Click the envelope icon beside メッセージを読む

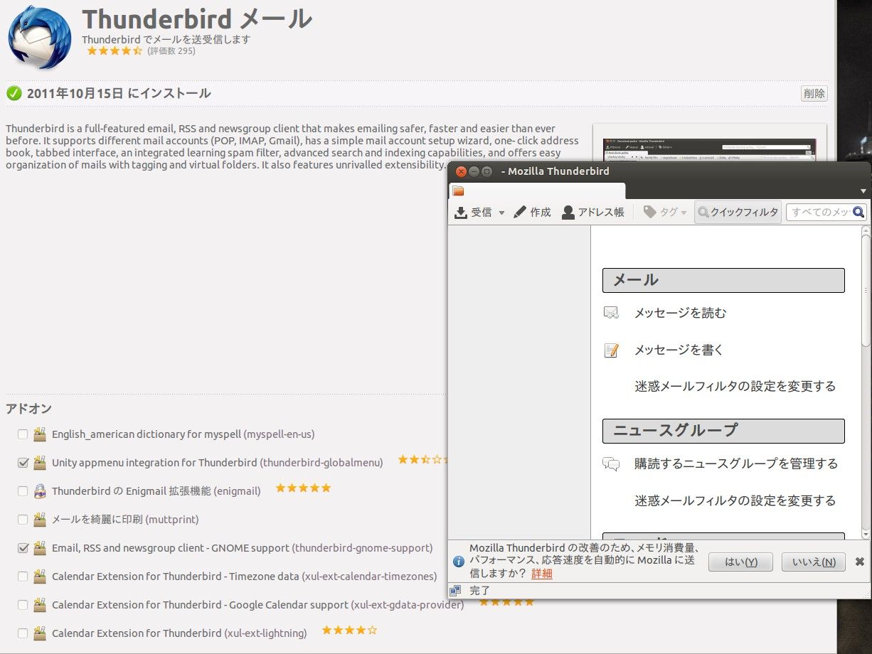click(x=611, y=313)
